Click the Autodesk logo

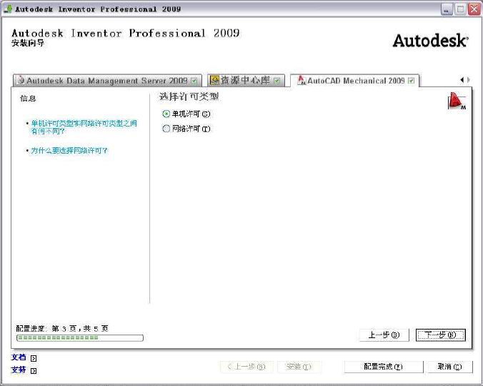coord(431,41)
